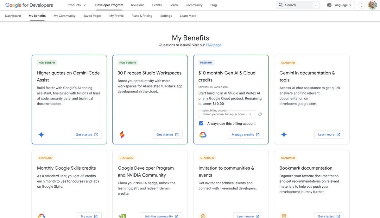Click help question mark beside billing account
The height and width of the screenshot is (218, 380).
point(260,114)
